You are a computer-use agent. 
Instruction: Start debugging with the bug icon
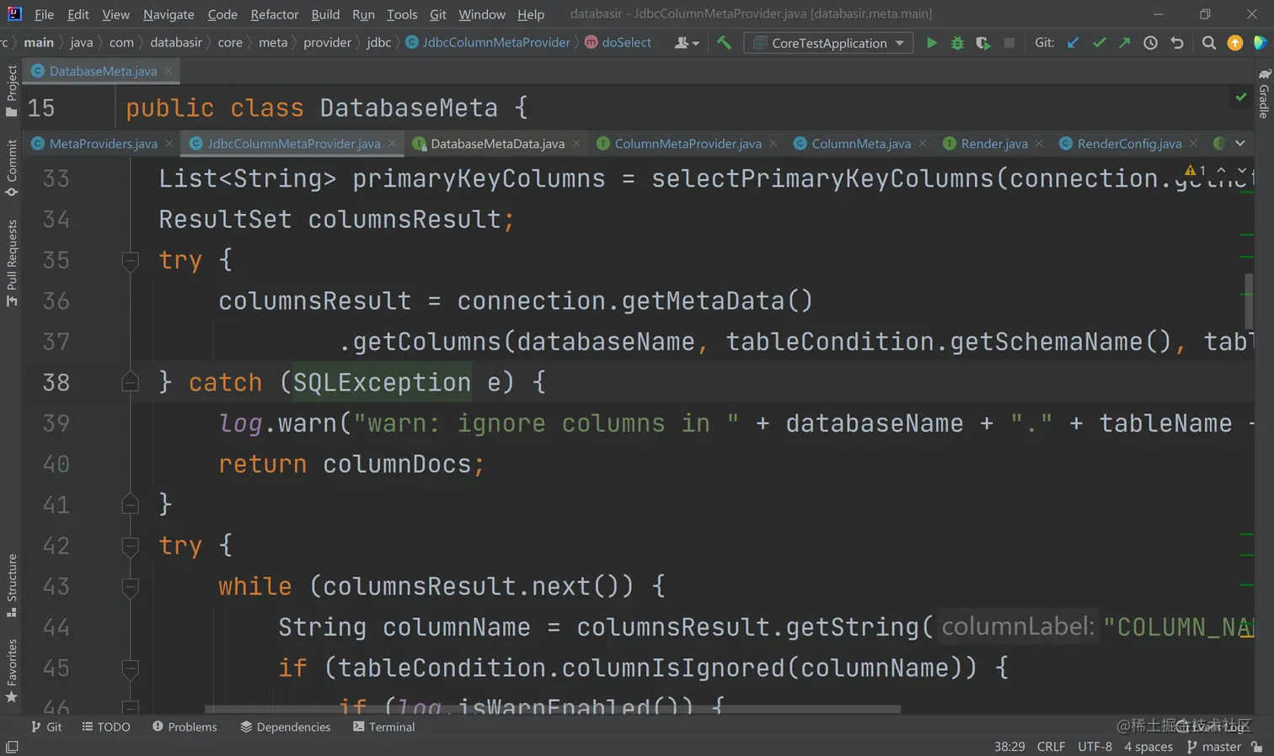click(x=957, y=43)
